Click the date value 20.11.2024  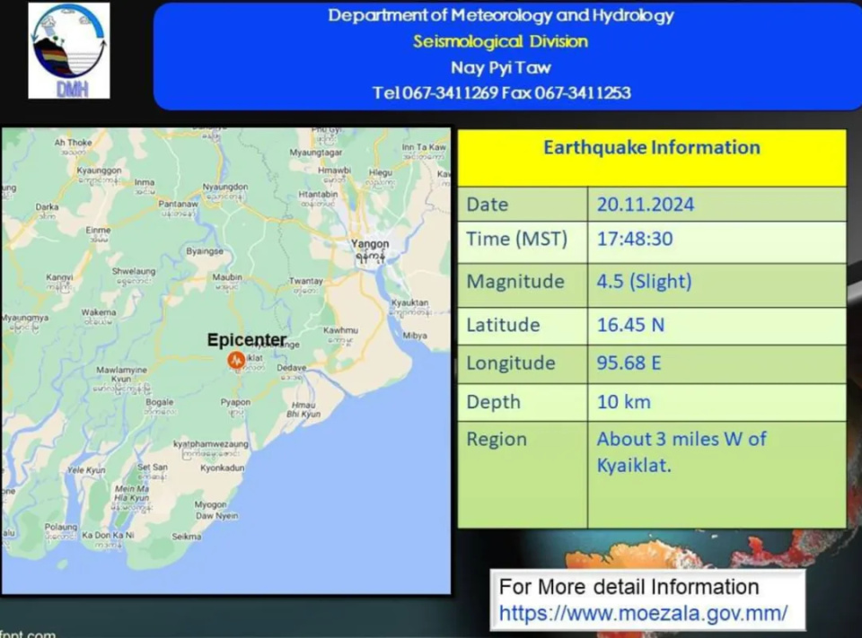coord(646,205)
